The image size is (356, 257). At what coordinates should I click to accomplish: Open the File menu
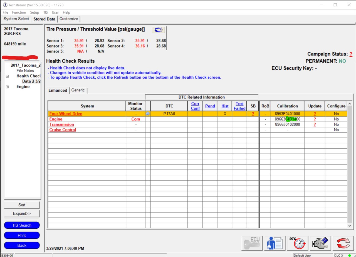[6, 12]
